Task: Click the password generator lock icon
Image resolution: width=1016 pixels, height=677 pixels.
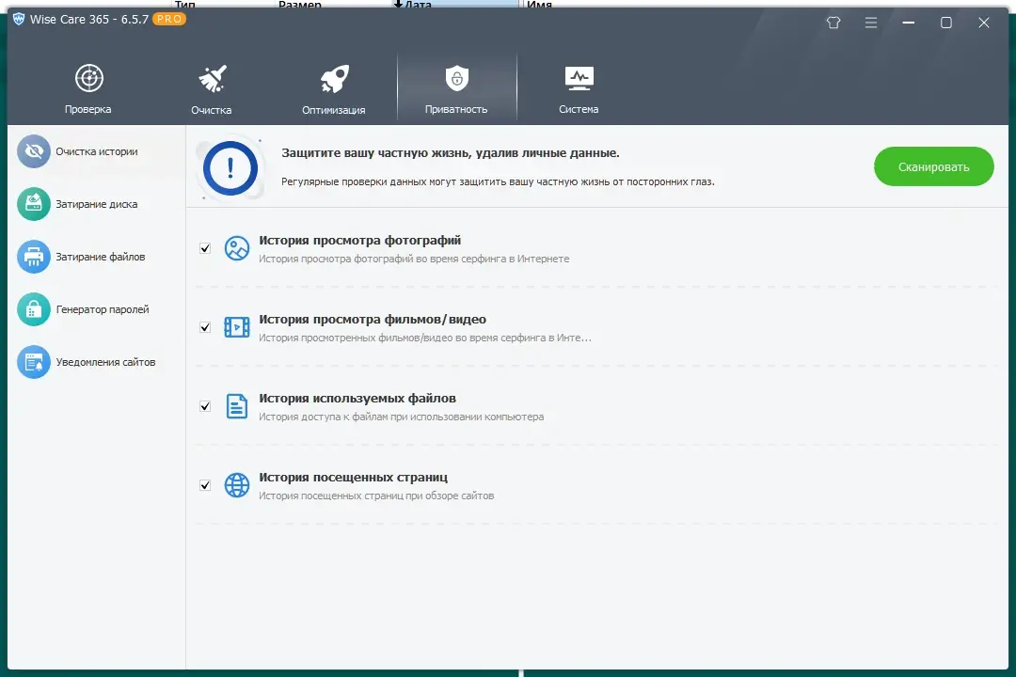Action: 34,309
